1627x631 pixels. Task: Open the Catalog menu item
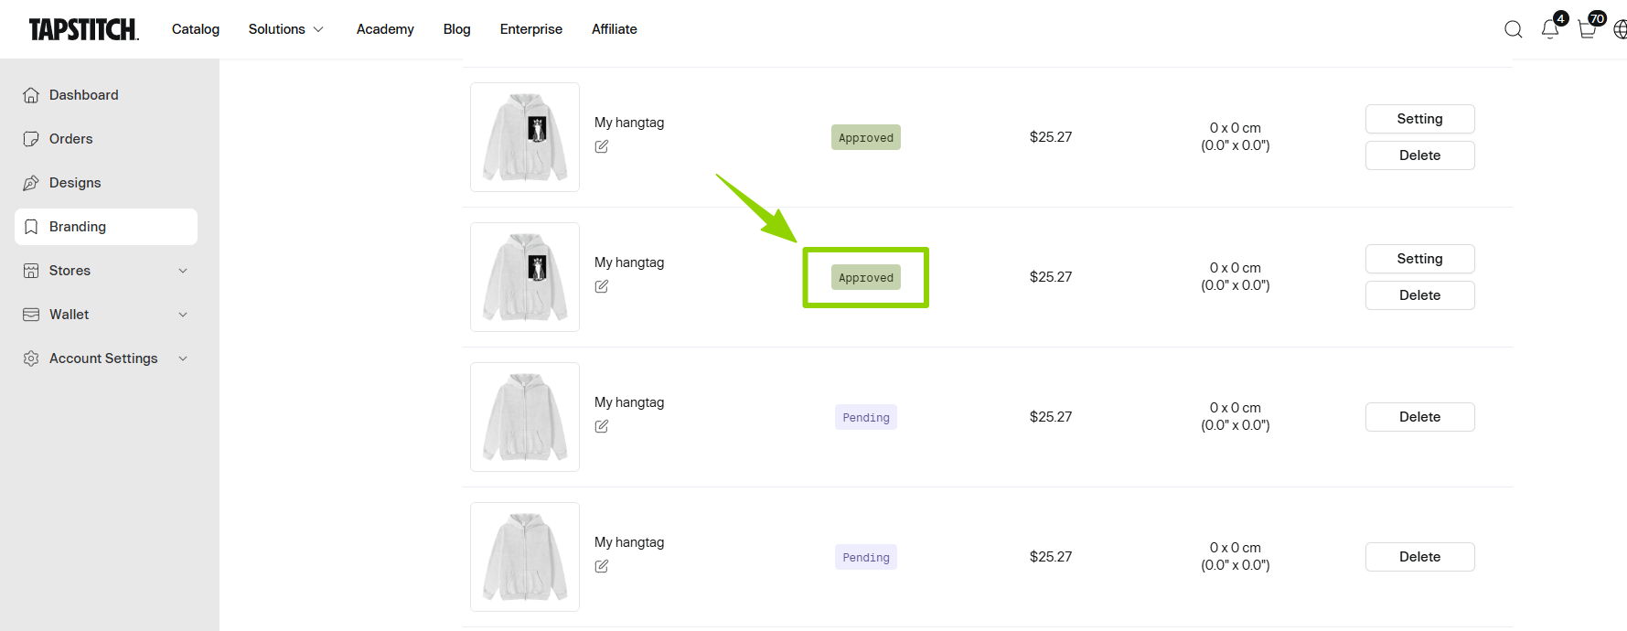[196, 29]
